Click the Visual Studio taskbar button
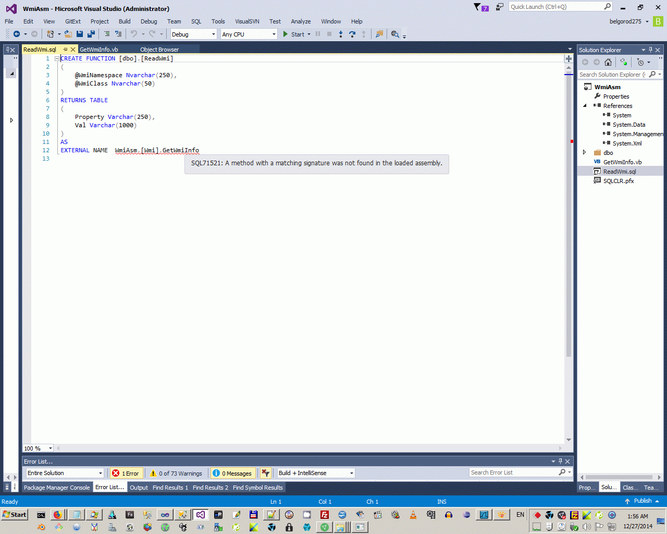Screen dimensions: 667x534 200,515
